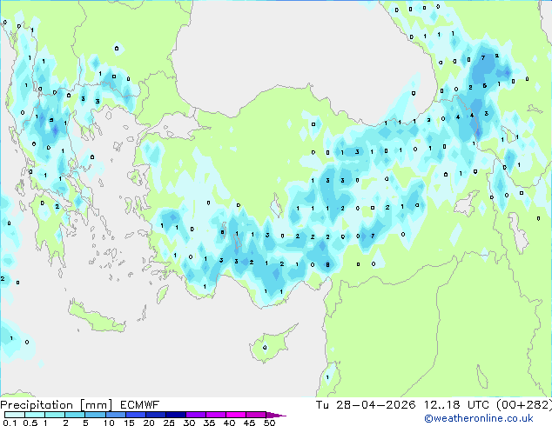Pick the 5–10 mm legend color box
This screenshot has width=552, height=426.
pyautogui.click(x=95, y=415)
